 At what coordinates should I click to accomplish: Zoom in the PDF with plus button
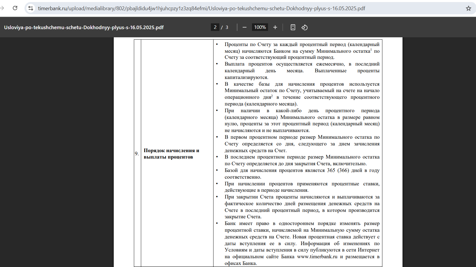point(275,27)
